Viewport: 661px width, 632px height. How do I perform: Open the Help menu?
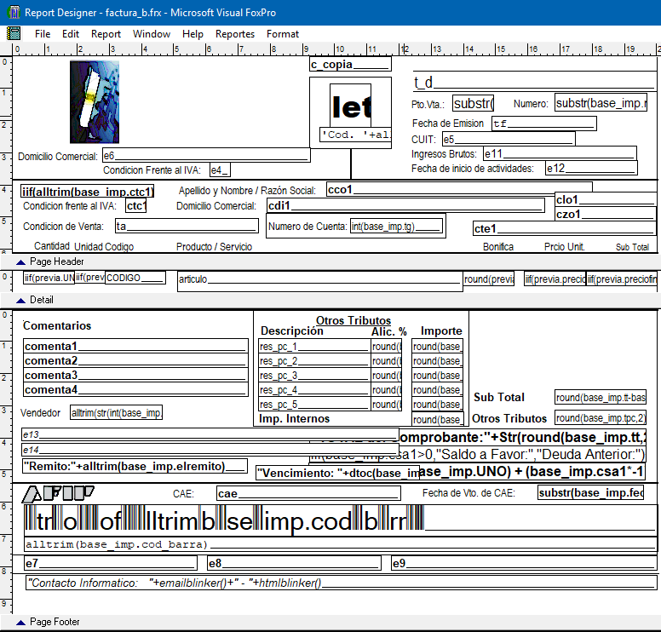pyautogui.click(x=193, y=34)
